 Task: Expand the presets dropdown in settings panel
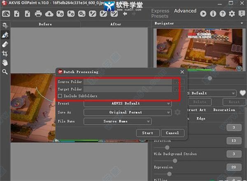(233, 93)
